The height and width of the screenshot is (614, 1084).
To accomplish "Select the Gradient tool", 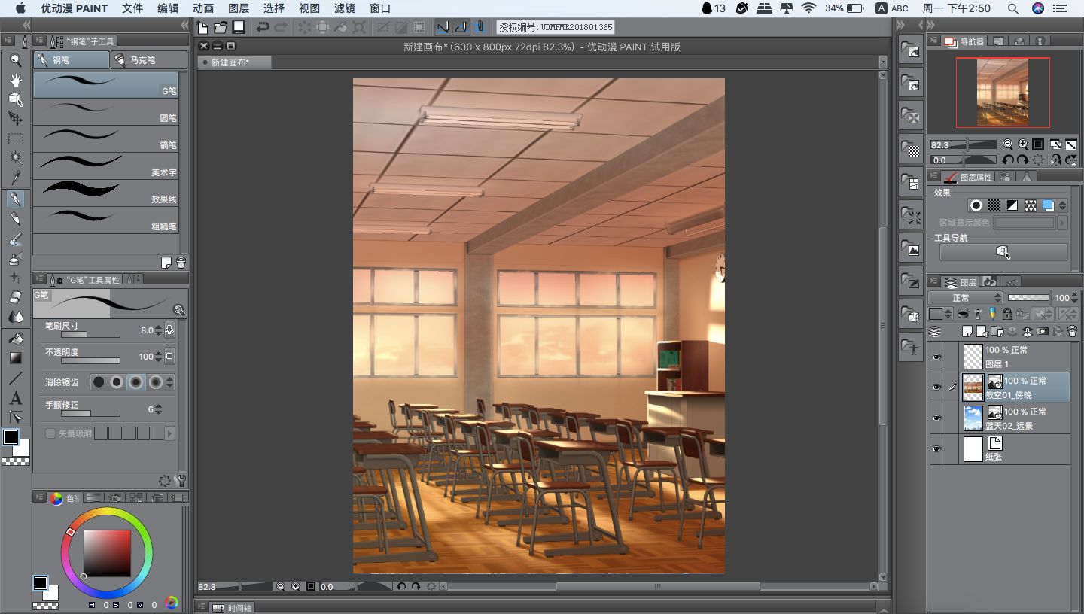I will [15, 358].
